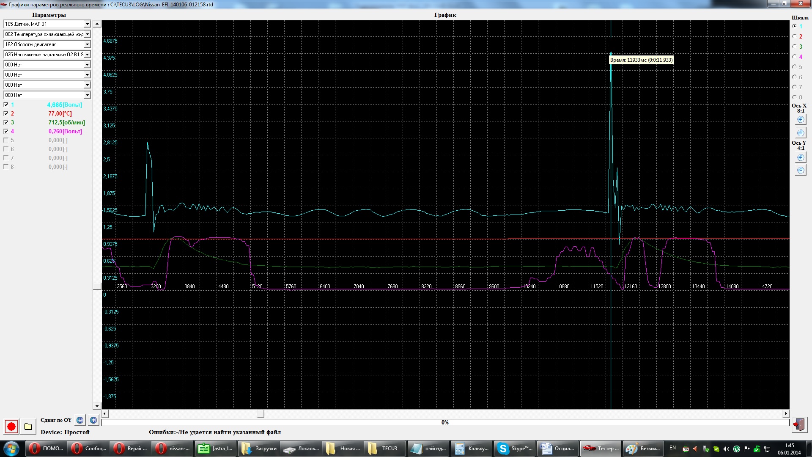Click the 0% progress bar
This screenshot has height=457, width=812.
pyautogui.click(x=445, y=422)
